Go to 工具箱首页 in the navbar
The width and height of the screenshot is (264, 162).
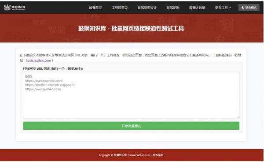click(x=120, y=8)
